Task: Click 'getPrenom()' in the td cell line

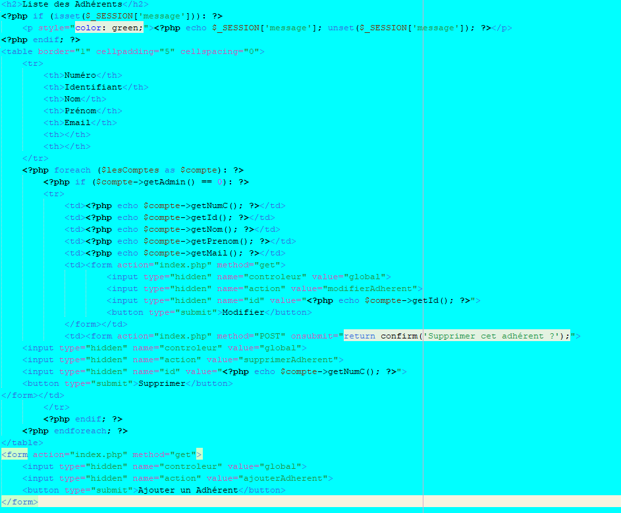Action: (220, 242)
